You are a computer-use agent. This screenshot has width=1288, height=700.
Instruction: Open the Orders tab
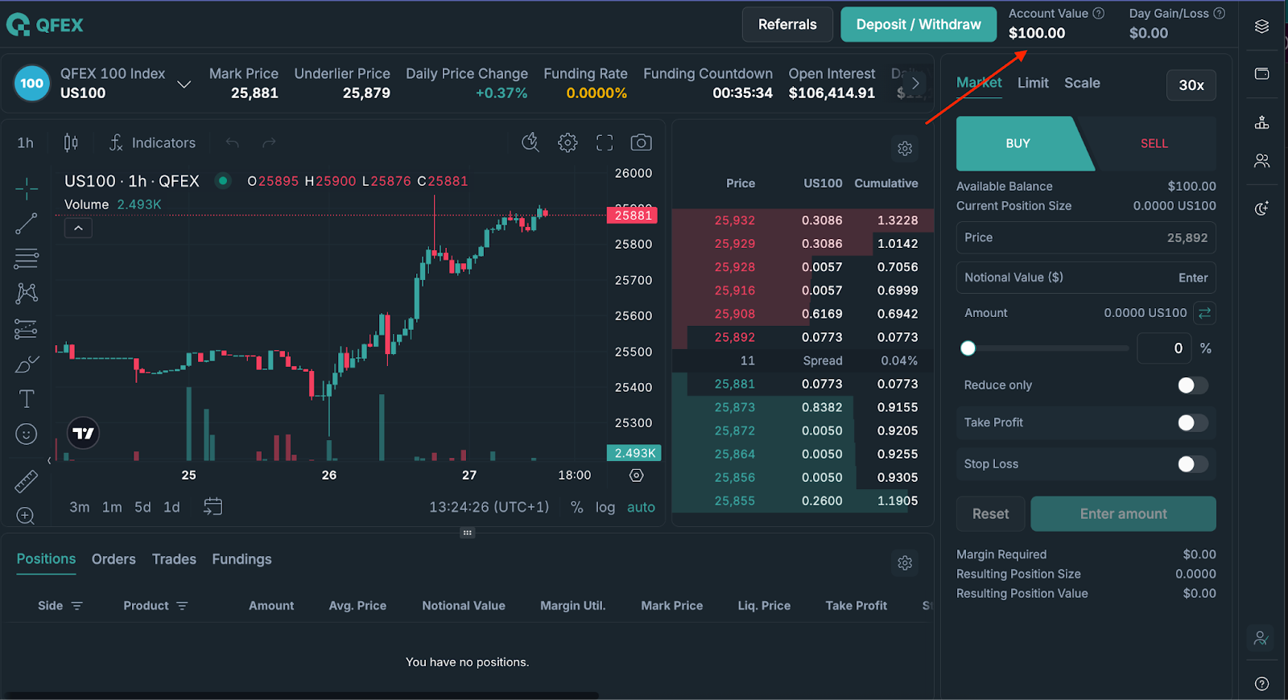point(114,559)
